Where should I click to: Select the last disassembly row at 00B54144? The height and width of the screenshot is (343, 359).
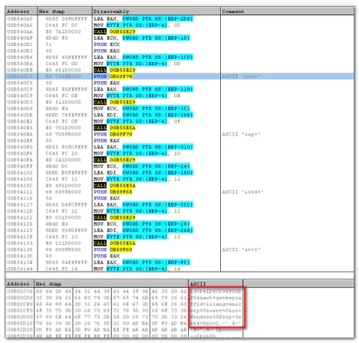[x=179, y=269]
